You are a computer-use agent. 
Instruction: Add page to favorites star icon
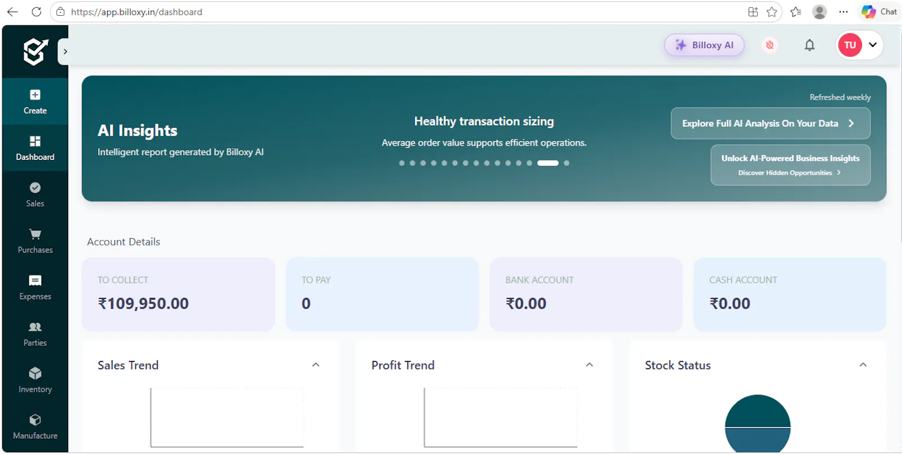coord(772,12)
